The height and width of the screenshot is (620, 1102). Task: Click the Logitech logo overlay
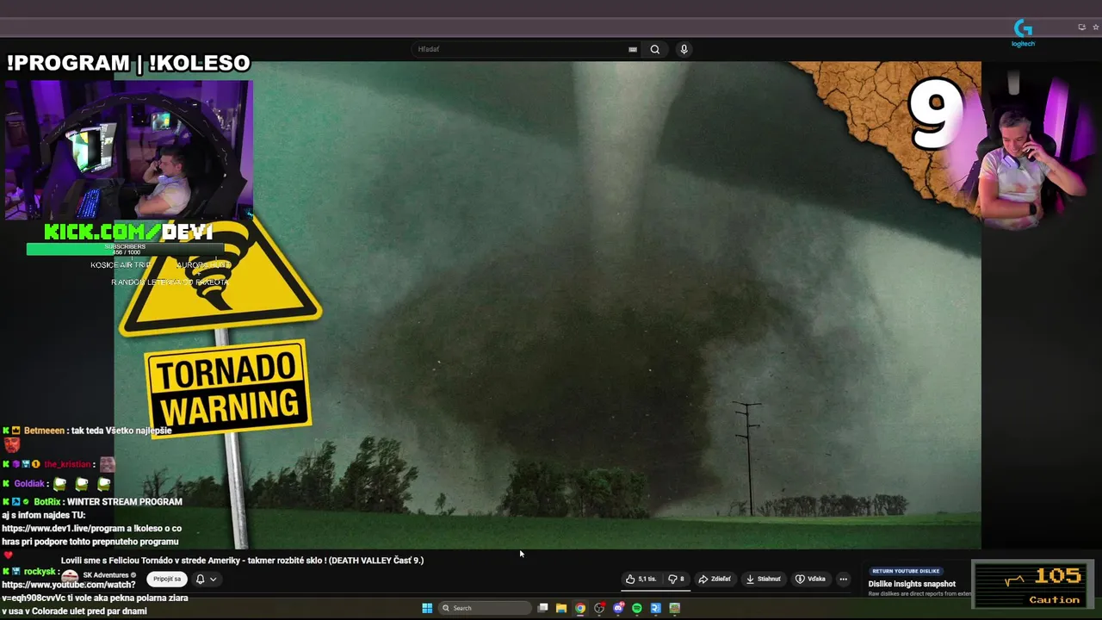click(x=1023, y=34)
